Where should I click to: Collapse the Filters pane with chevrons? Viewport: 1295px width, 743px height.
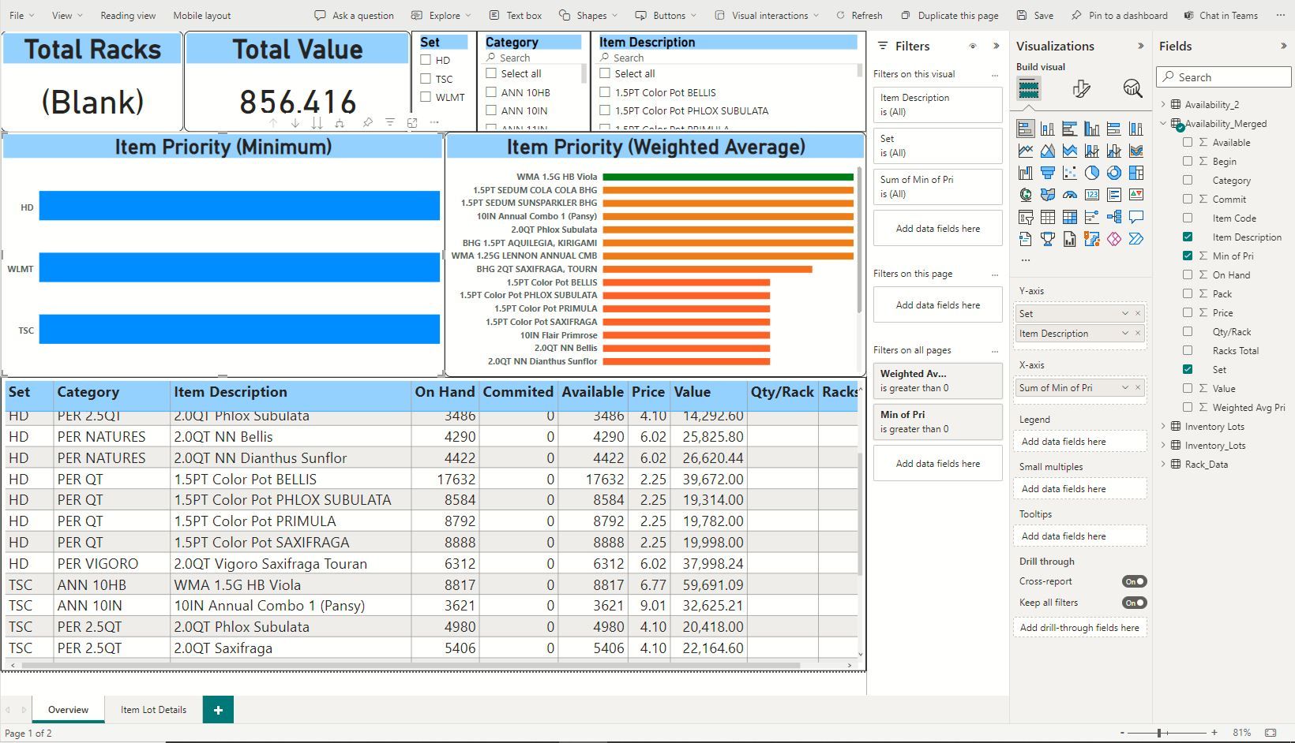click(997, 47)
